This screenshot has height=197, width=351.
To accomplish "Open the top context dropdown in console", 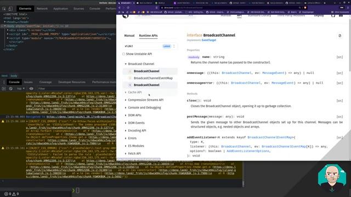I will coord(21,89).
